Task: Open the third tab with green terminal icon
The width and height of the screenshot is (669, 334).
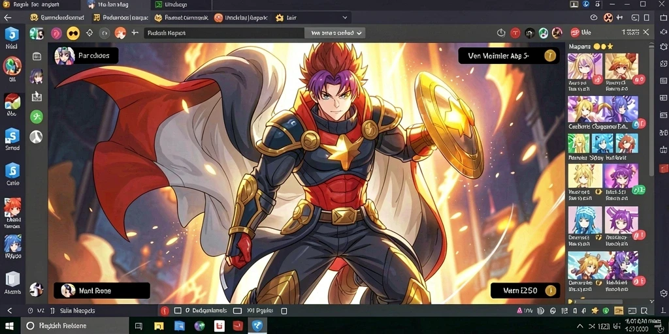Action: 182,5
